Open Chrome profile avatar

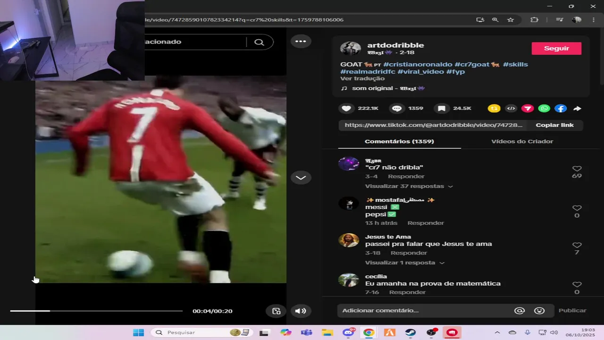(577, 20)
